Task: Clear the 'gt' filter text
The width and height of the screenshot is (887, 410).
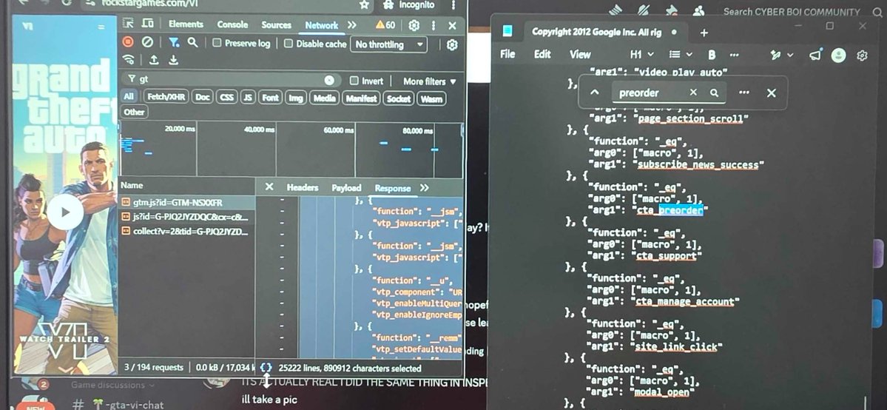Action: click(329, 81)
